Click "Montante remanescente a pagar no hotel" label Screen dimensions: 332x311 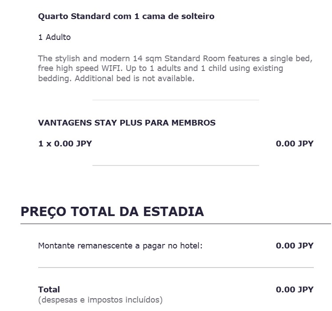120,246
